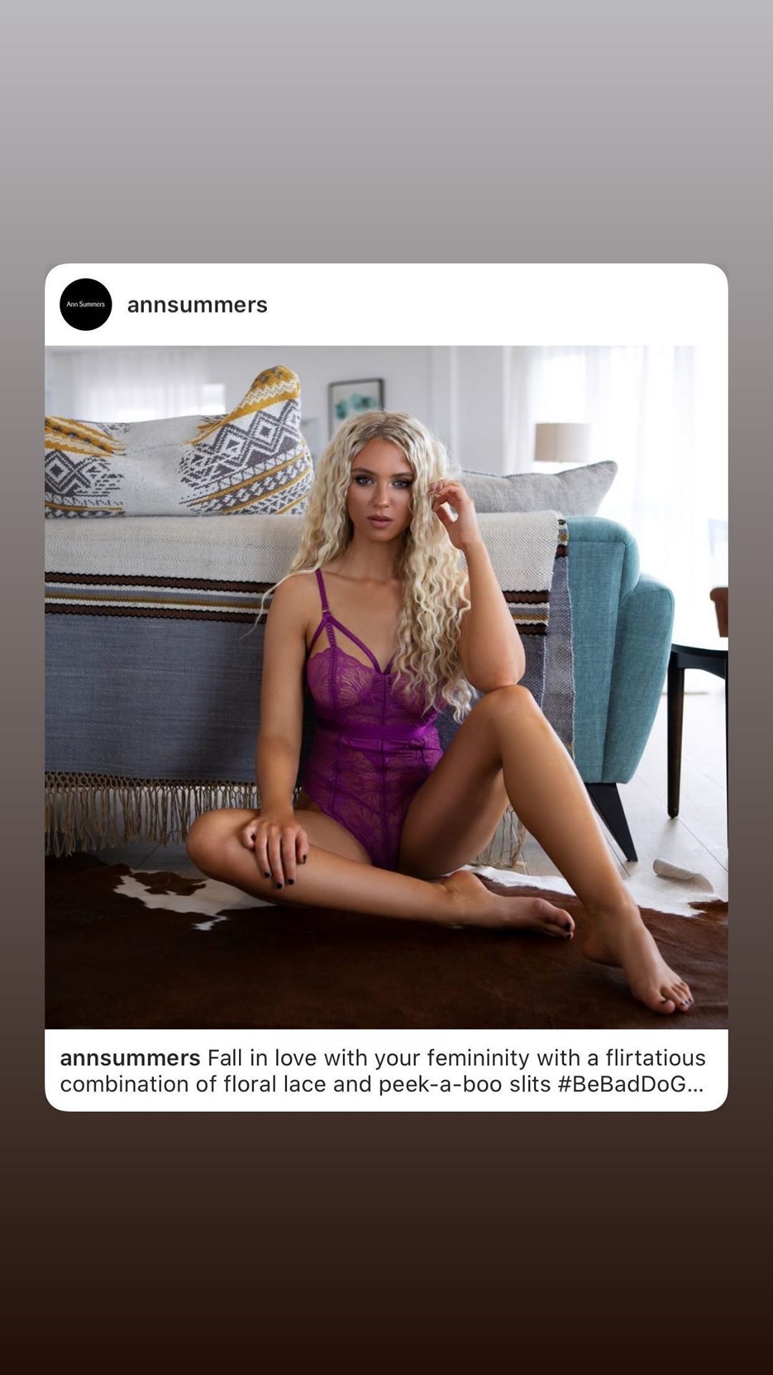Open the shared post photo
The image size is (773, 1375).
(386, 687)
